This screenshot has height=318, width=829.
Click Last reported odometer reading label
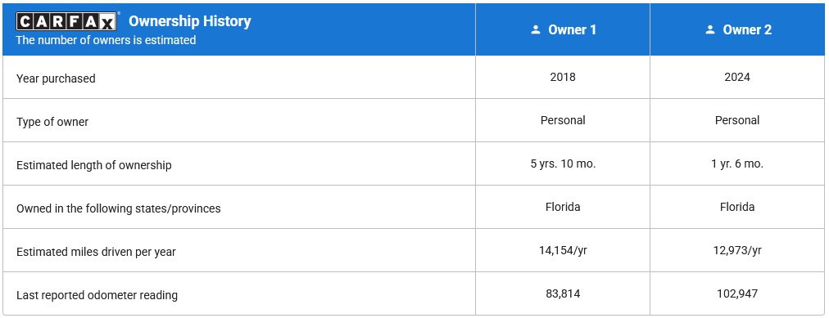97,295
